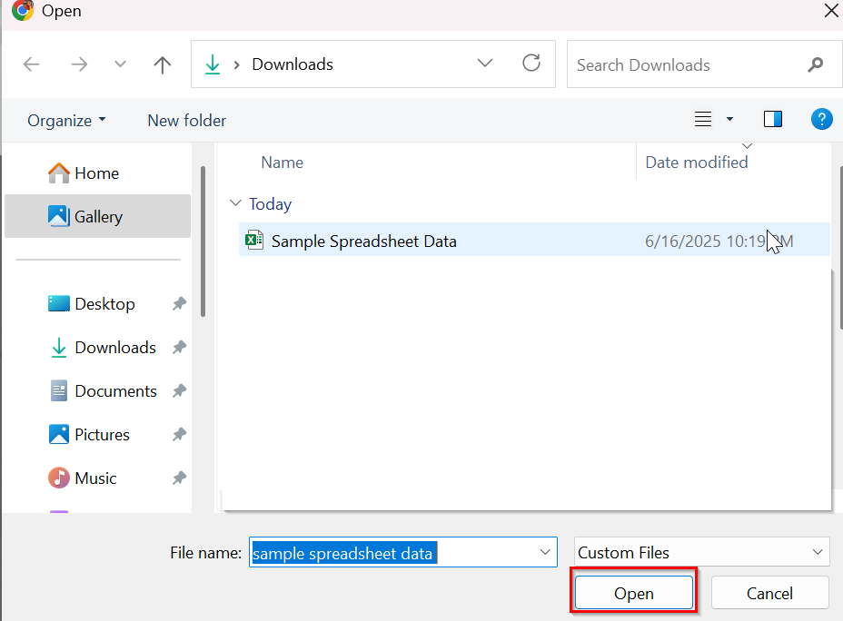843x621 pixels.
Task: Click the file list vertical scrollbar
Action: coord(841,247)
